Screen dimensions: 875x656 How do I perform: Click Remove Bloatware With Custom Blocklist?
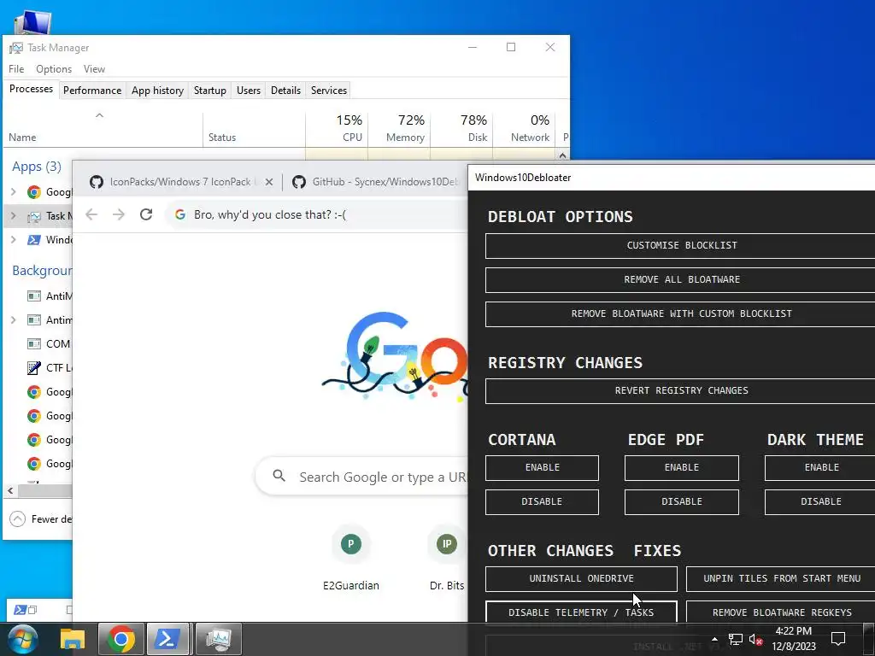[681, 314]
